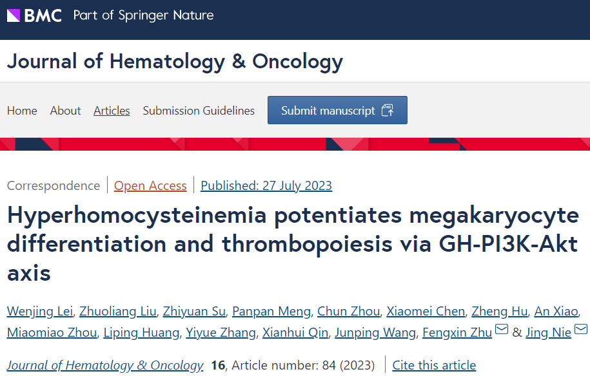The image size is (590, 376).
Task: Open the Home menu item
Action: pyautogui.click(x=22, y=111)
